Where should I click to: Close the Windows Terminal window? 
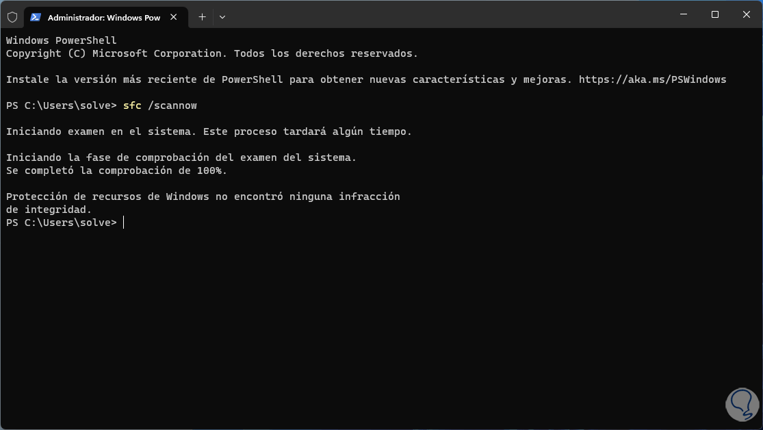[x=747, y=14]
